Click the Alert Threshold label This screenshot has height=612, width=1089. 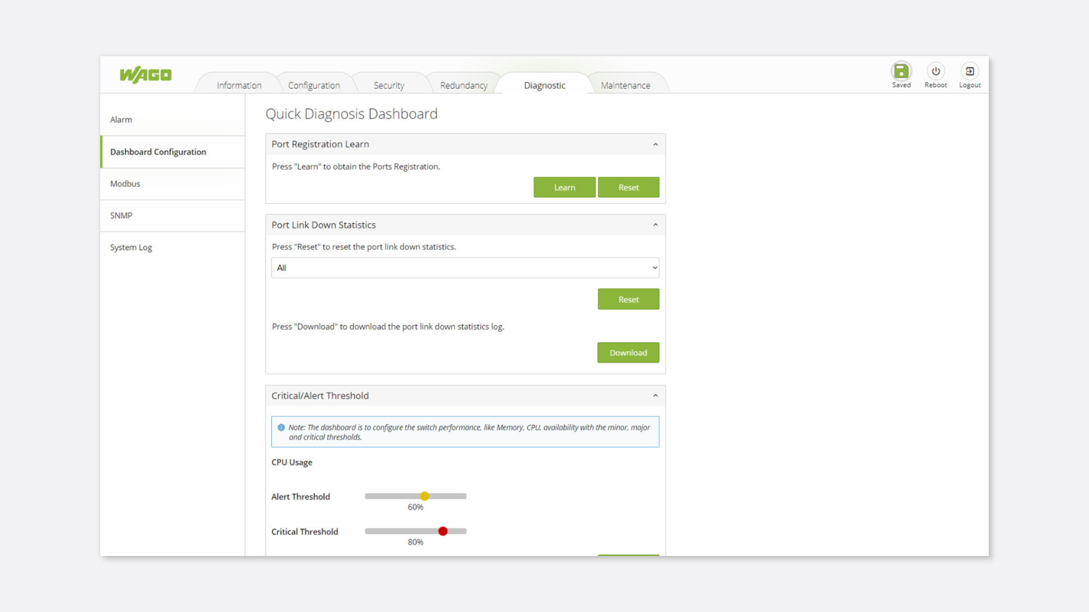[x=301, y=497]
